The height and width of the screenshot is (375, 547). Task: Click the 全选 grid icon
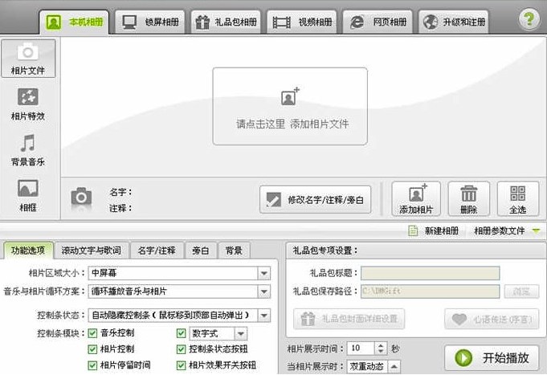pyautogui.click(x=518, y=199)
